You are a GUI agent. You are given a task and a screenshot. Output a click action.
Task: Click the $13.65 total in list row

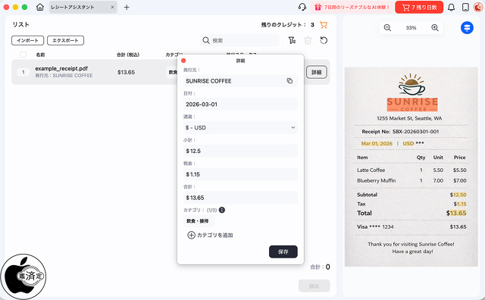click(x=126, y=72)
